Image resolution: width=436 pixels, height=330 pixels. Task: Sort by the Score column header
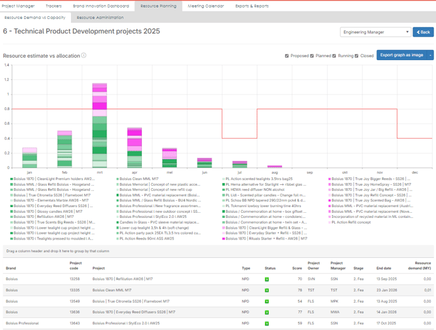pyautogui.click(x=297, y=269)
